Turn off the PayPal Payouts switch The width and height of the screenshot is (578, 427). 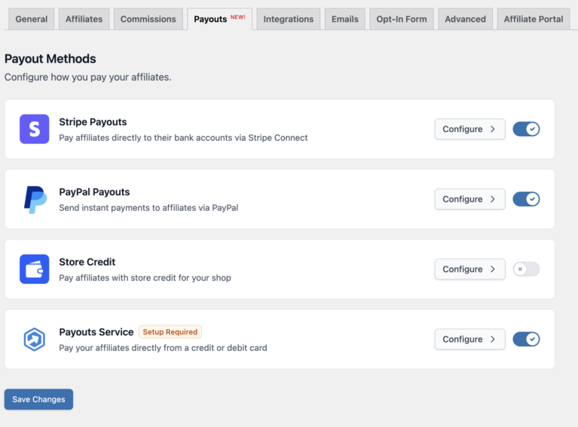point(526,199)
